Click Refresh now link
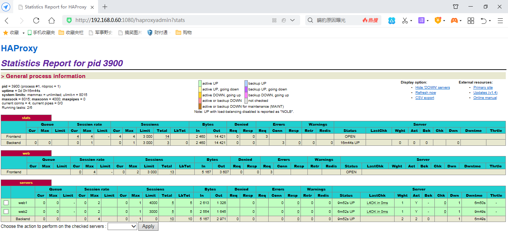Viewport: 508px width, 237px height. 426,93
